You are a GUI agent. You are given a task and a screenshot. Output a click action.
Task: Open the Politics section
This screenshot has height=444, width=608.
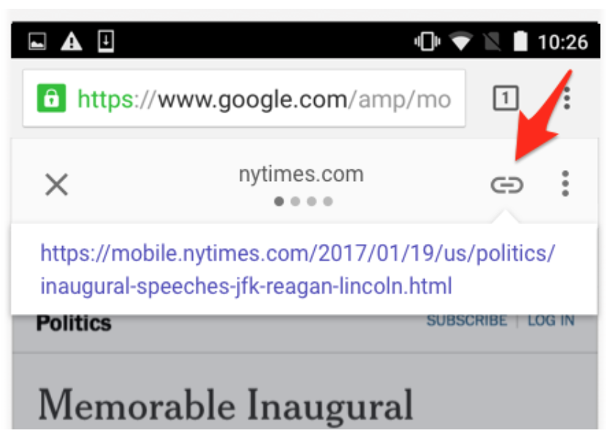pos(74,321)
